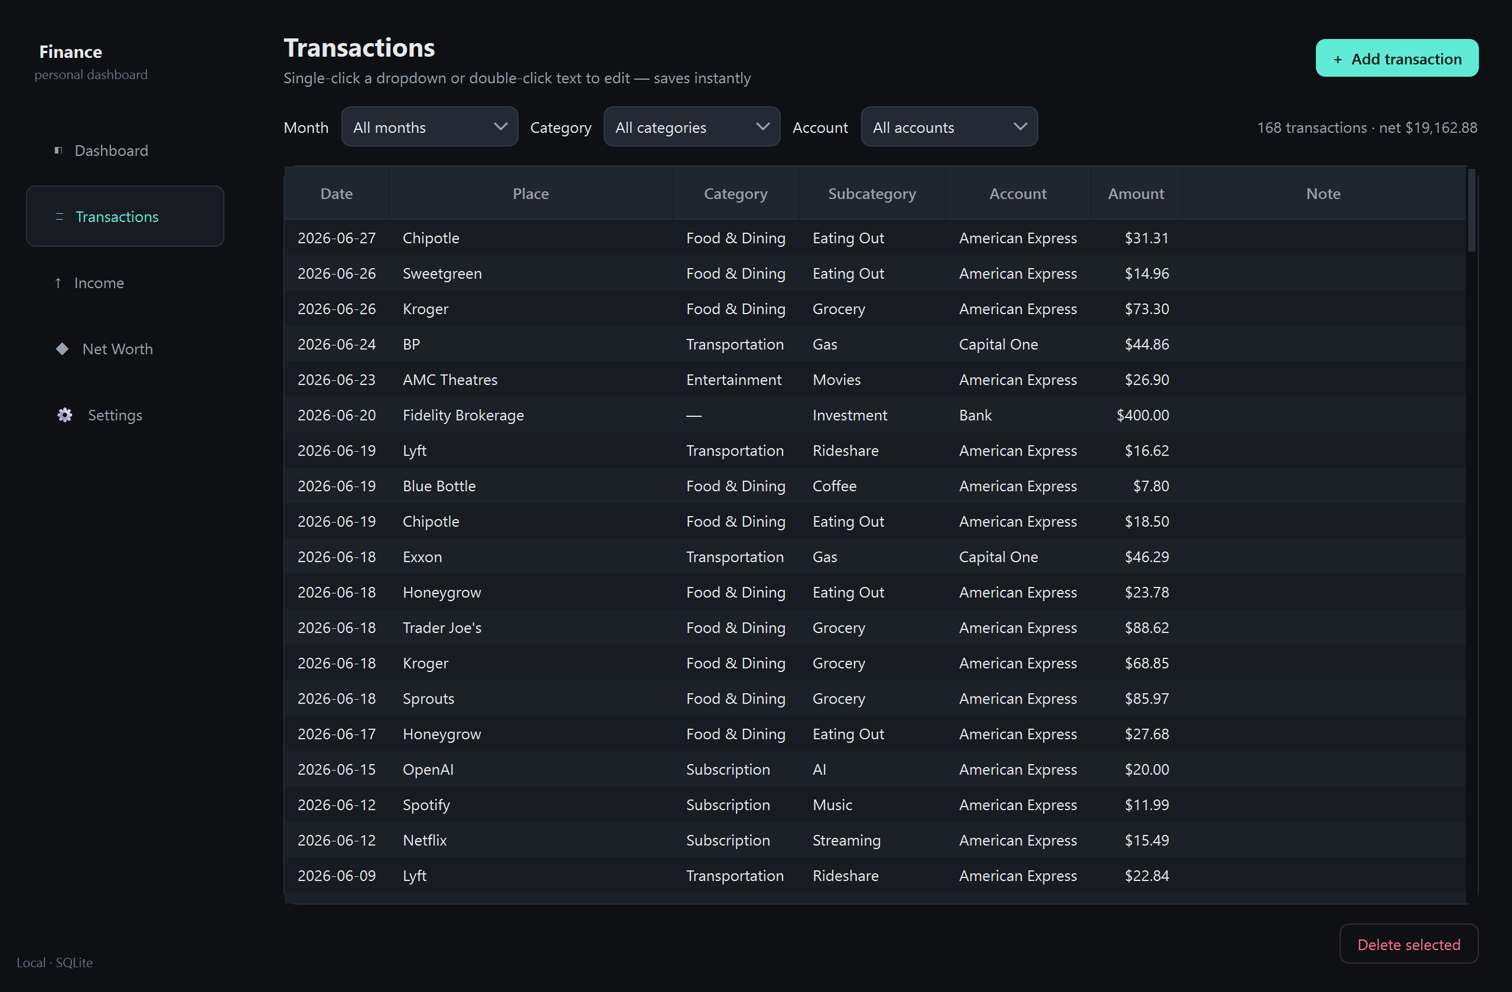
Task: Open Category dropdown for Fidelity Brokerage row
Action: [736, 415]
